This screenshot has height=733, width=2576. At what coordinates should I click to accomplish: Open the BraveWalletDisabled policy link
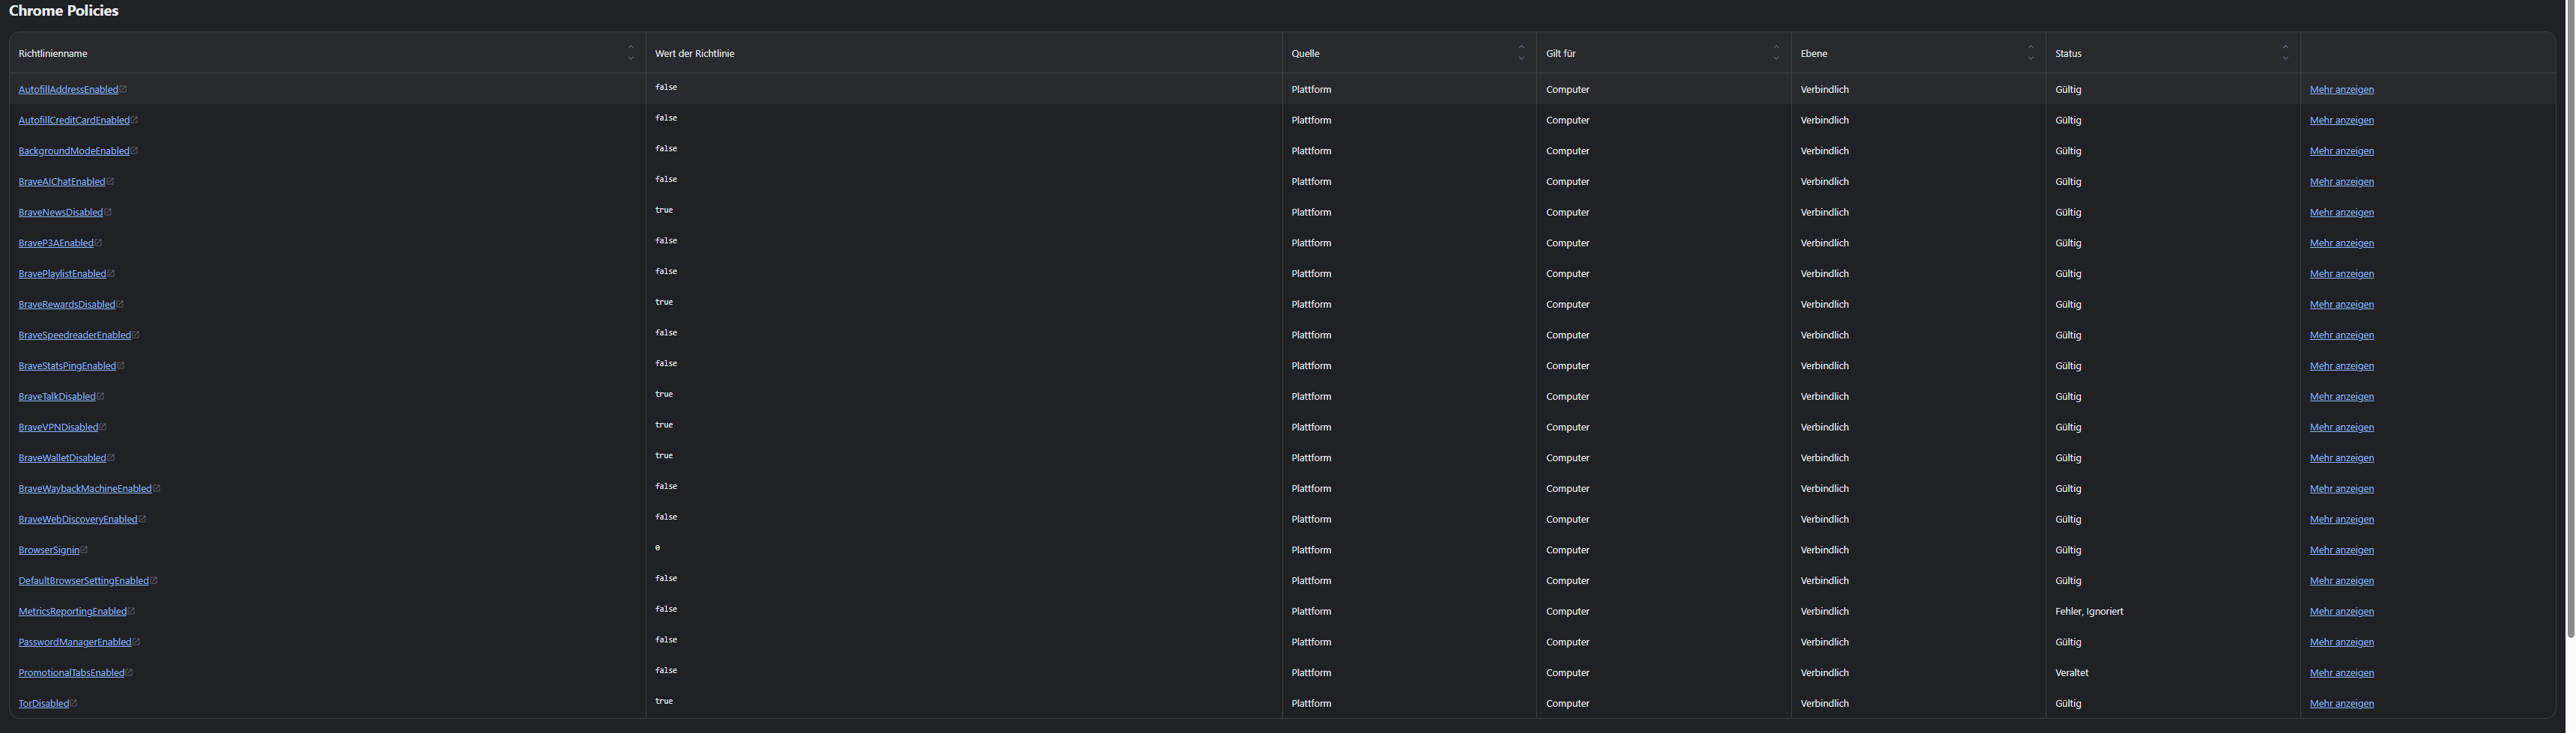(x=62, y=458)
